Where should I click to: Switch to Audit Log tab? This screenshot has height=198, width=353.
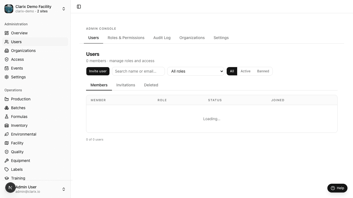[162, 38]
